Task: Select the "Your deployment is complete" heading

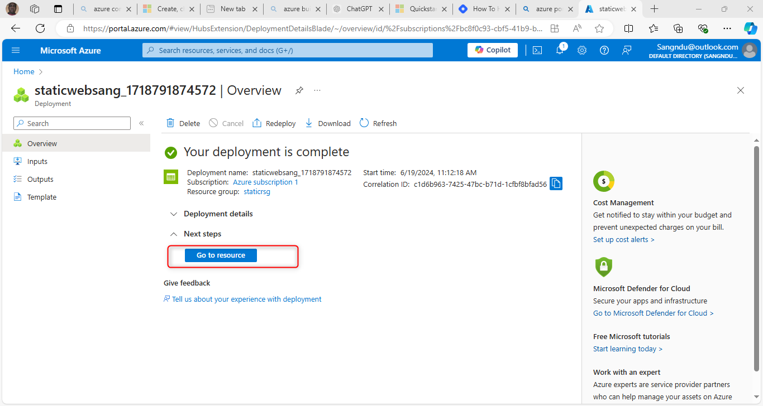Action: [266, 152]
